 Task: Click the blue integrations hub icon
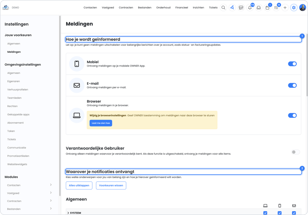pos(232,8)
